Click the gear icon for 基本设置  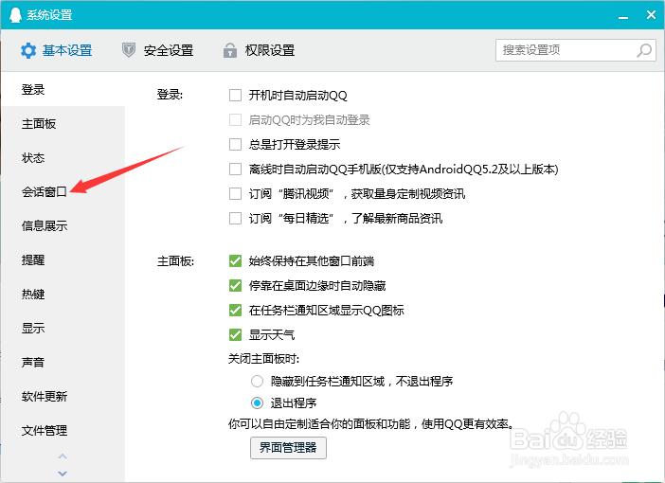click(x=28, y=50)
